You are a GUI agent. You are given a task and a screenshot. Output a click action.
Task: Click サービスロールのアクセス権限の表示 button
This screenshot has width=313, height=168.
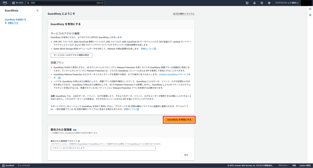[72, 55]
